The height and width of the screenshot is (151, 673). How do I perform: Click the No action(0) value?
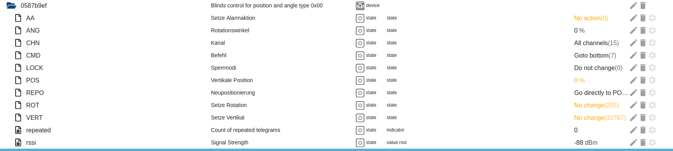point(591,18)
